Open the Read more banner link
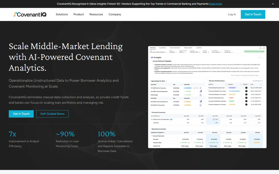The image size is (279, 174). click(x=216, y=4)
